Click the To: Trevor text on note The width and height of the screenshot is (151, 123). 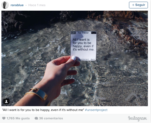point(83,33)
